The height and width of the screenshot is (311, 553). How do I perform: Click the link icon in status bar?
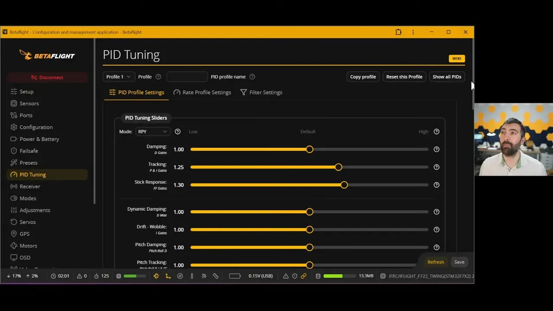tap(304, 276)
